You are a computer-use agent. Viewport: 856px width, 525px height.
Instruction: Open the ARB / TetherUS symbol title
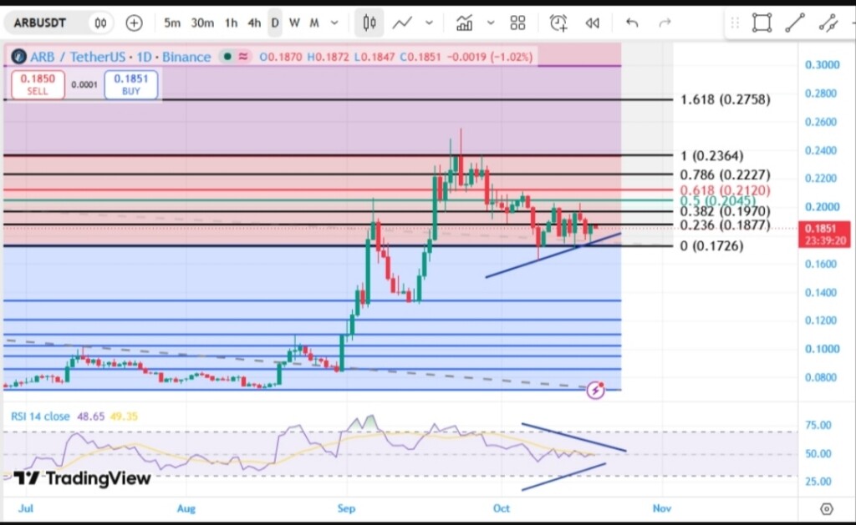coord(120,57)
